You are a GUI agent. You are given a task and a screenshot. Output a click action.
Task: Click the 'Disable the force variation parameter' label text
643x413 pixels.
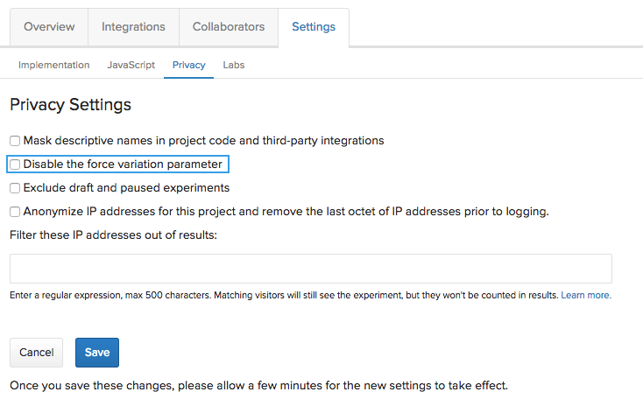coord(123,164)
